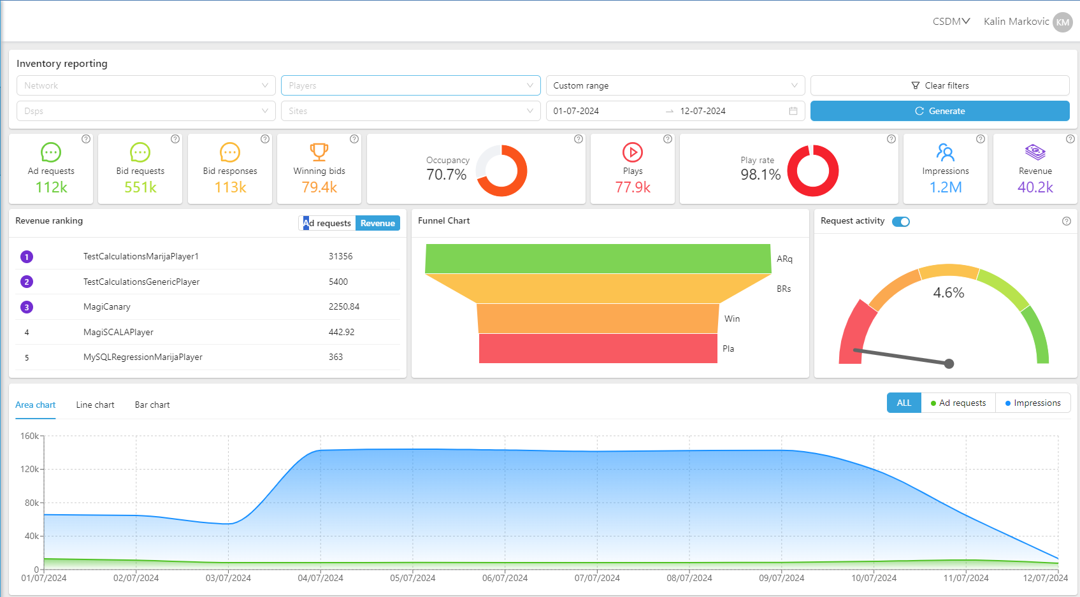Click the KM user avatar
The image size is (1080, 597).
[1062, 22]
